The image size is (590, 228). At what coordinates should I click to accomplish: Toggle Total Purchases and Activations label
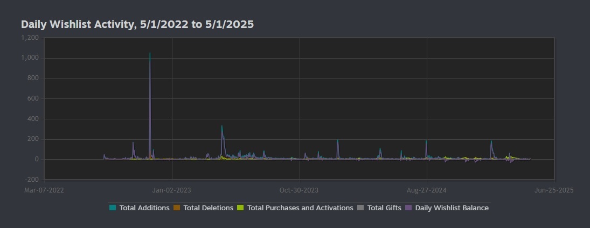(300, 208)
